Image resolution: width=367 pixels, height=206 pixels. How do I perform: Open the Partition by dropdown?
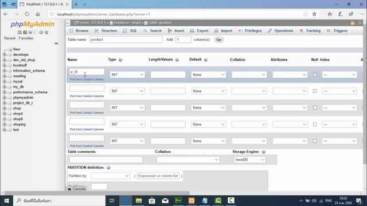[111, 176]
